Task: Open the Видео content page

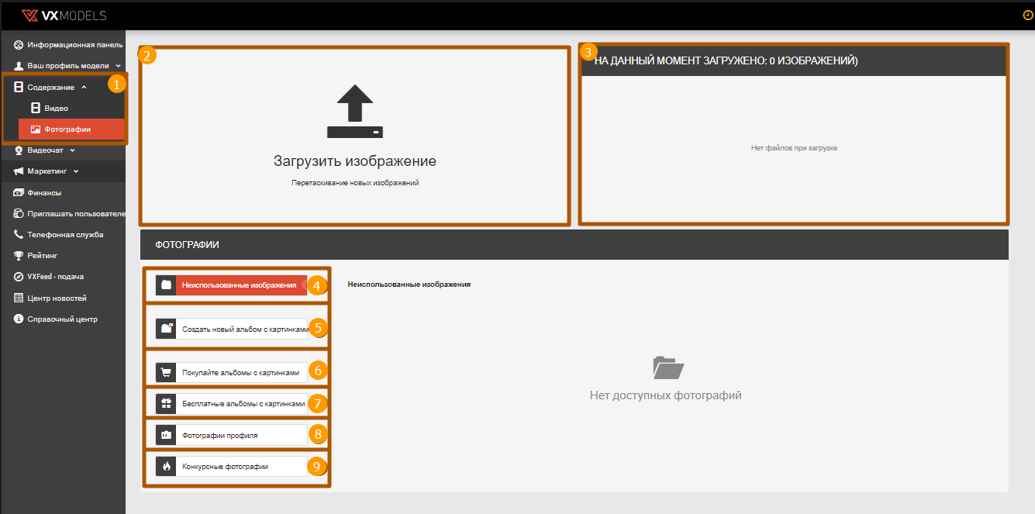Action: pyautogui.click(x=56, y=109)
